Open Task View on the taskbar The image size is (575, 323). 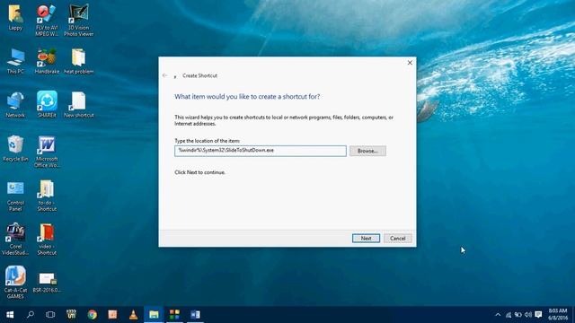pos(50,315)
